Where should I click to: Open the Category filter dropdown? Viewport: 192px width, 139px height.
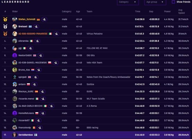[x=128, y=2]
